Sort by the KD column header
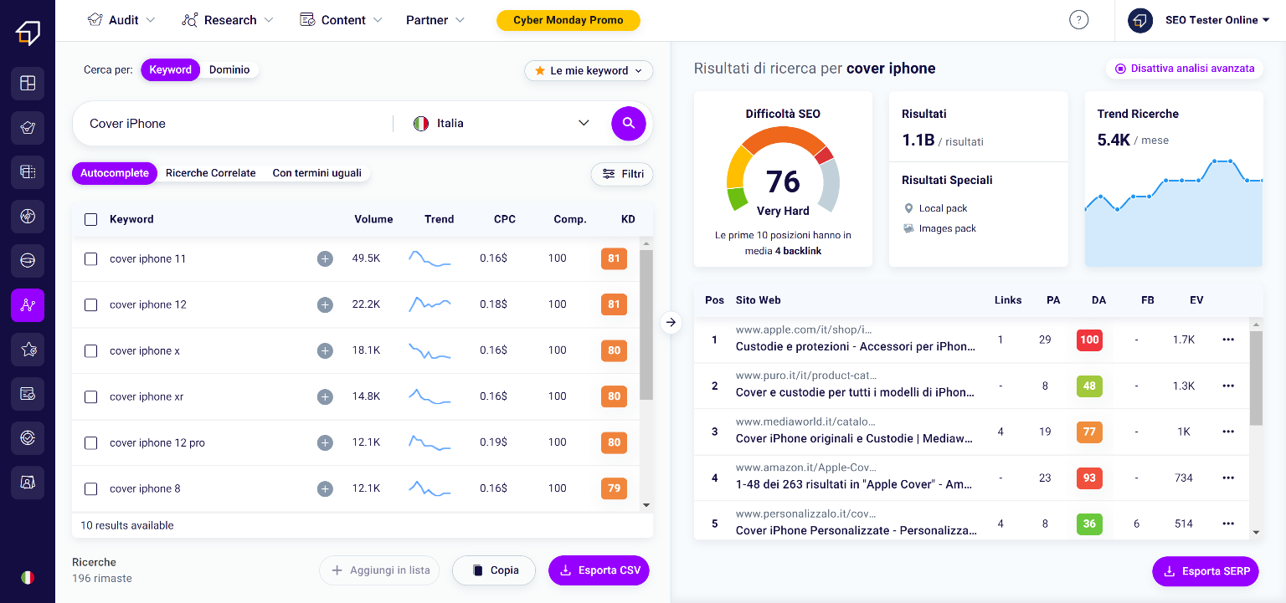Screen dimensions: 1286x603 (628, 220)
